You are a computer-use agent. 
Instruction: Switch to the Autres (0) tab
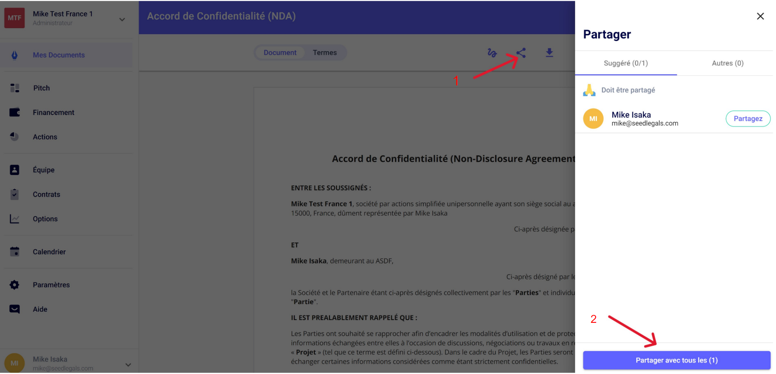(x=727, y=63)
